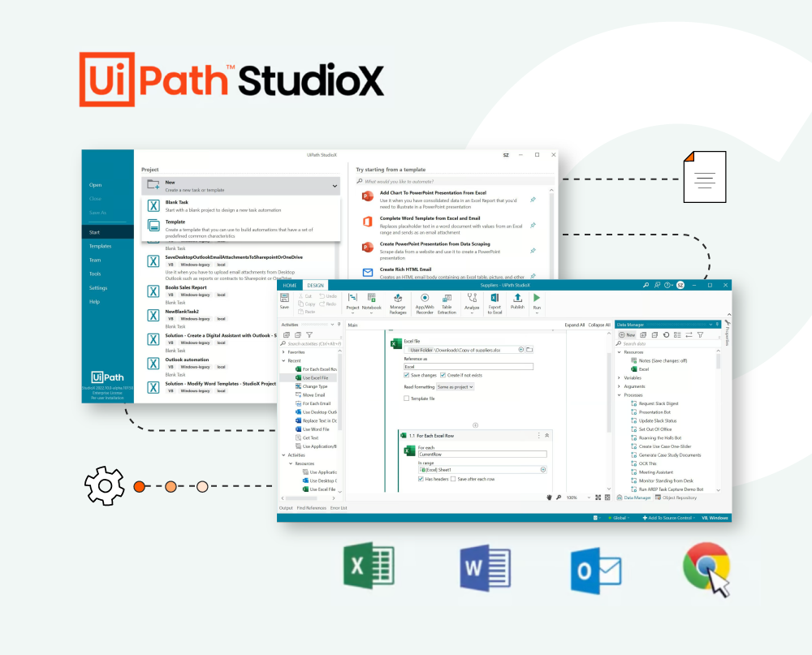The height and width of the screenshot is (655, 812).
Task: Click the pan hand icon below the designer
Action: tap(550, 498)
